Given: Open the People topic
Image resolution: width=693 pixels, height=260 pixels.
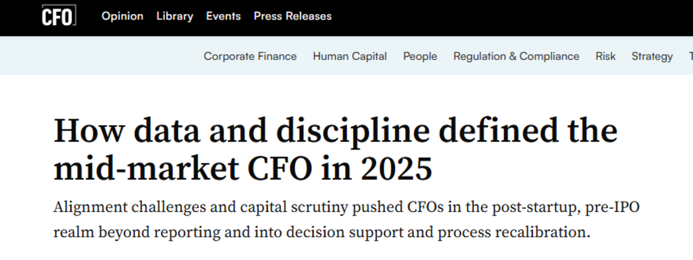Looking at the screenshot, I should click(420, 56).
